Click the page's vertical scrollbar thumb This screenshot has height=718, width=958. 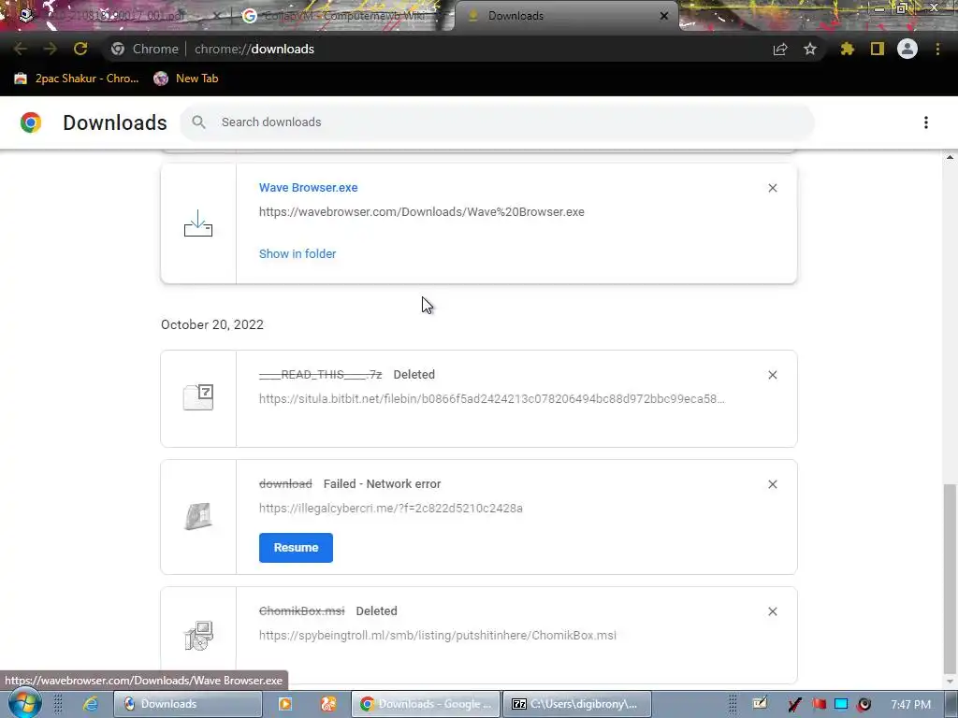950,578
